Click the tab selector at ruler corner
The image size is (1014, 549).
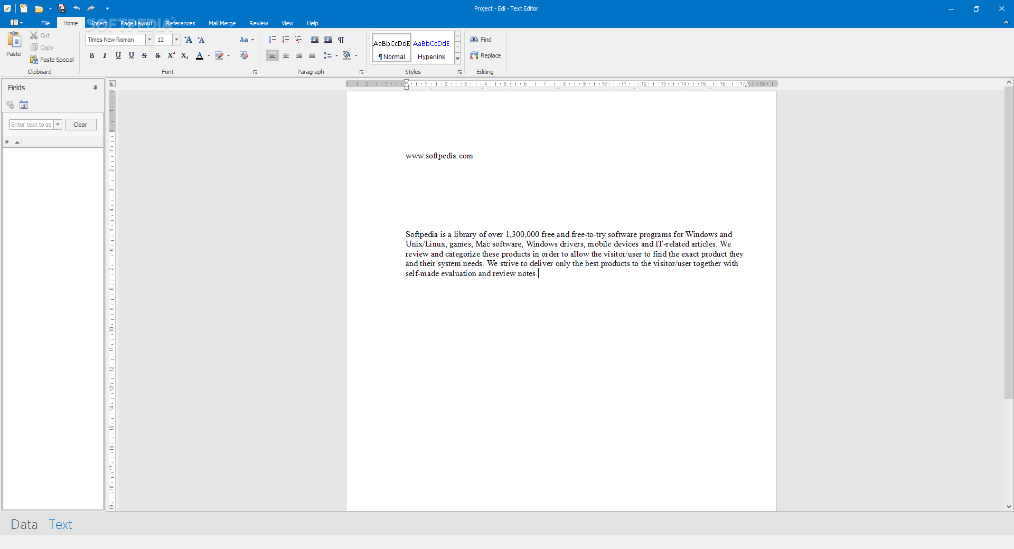[112, 84]
